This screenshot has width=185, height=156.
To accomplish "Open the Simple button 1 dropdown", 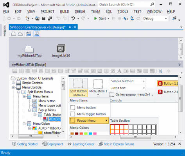I will (144, 81).
